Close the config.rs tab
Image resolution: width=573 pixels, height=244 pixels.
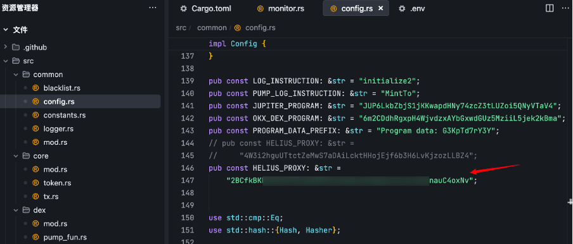click(x=381, y=8)
